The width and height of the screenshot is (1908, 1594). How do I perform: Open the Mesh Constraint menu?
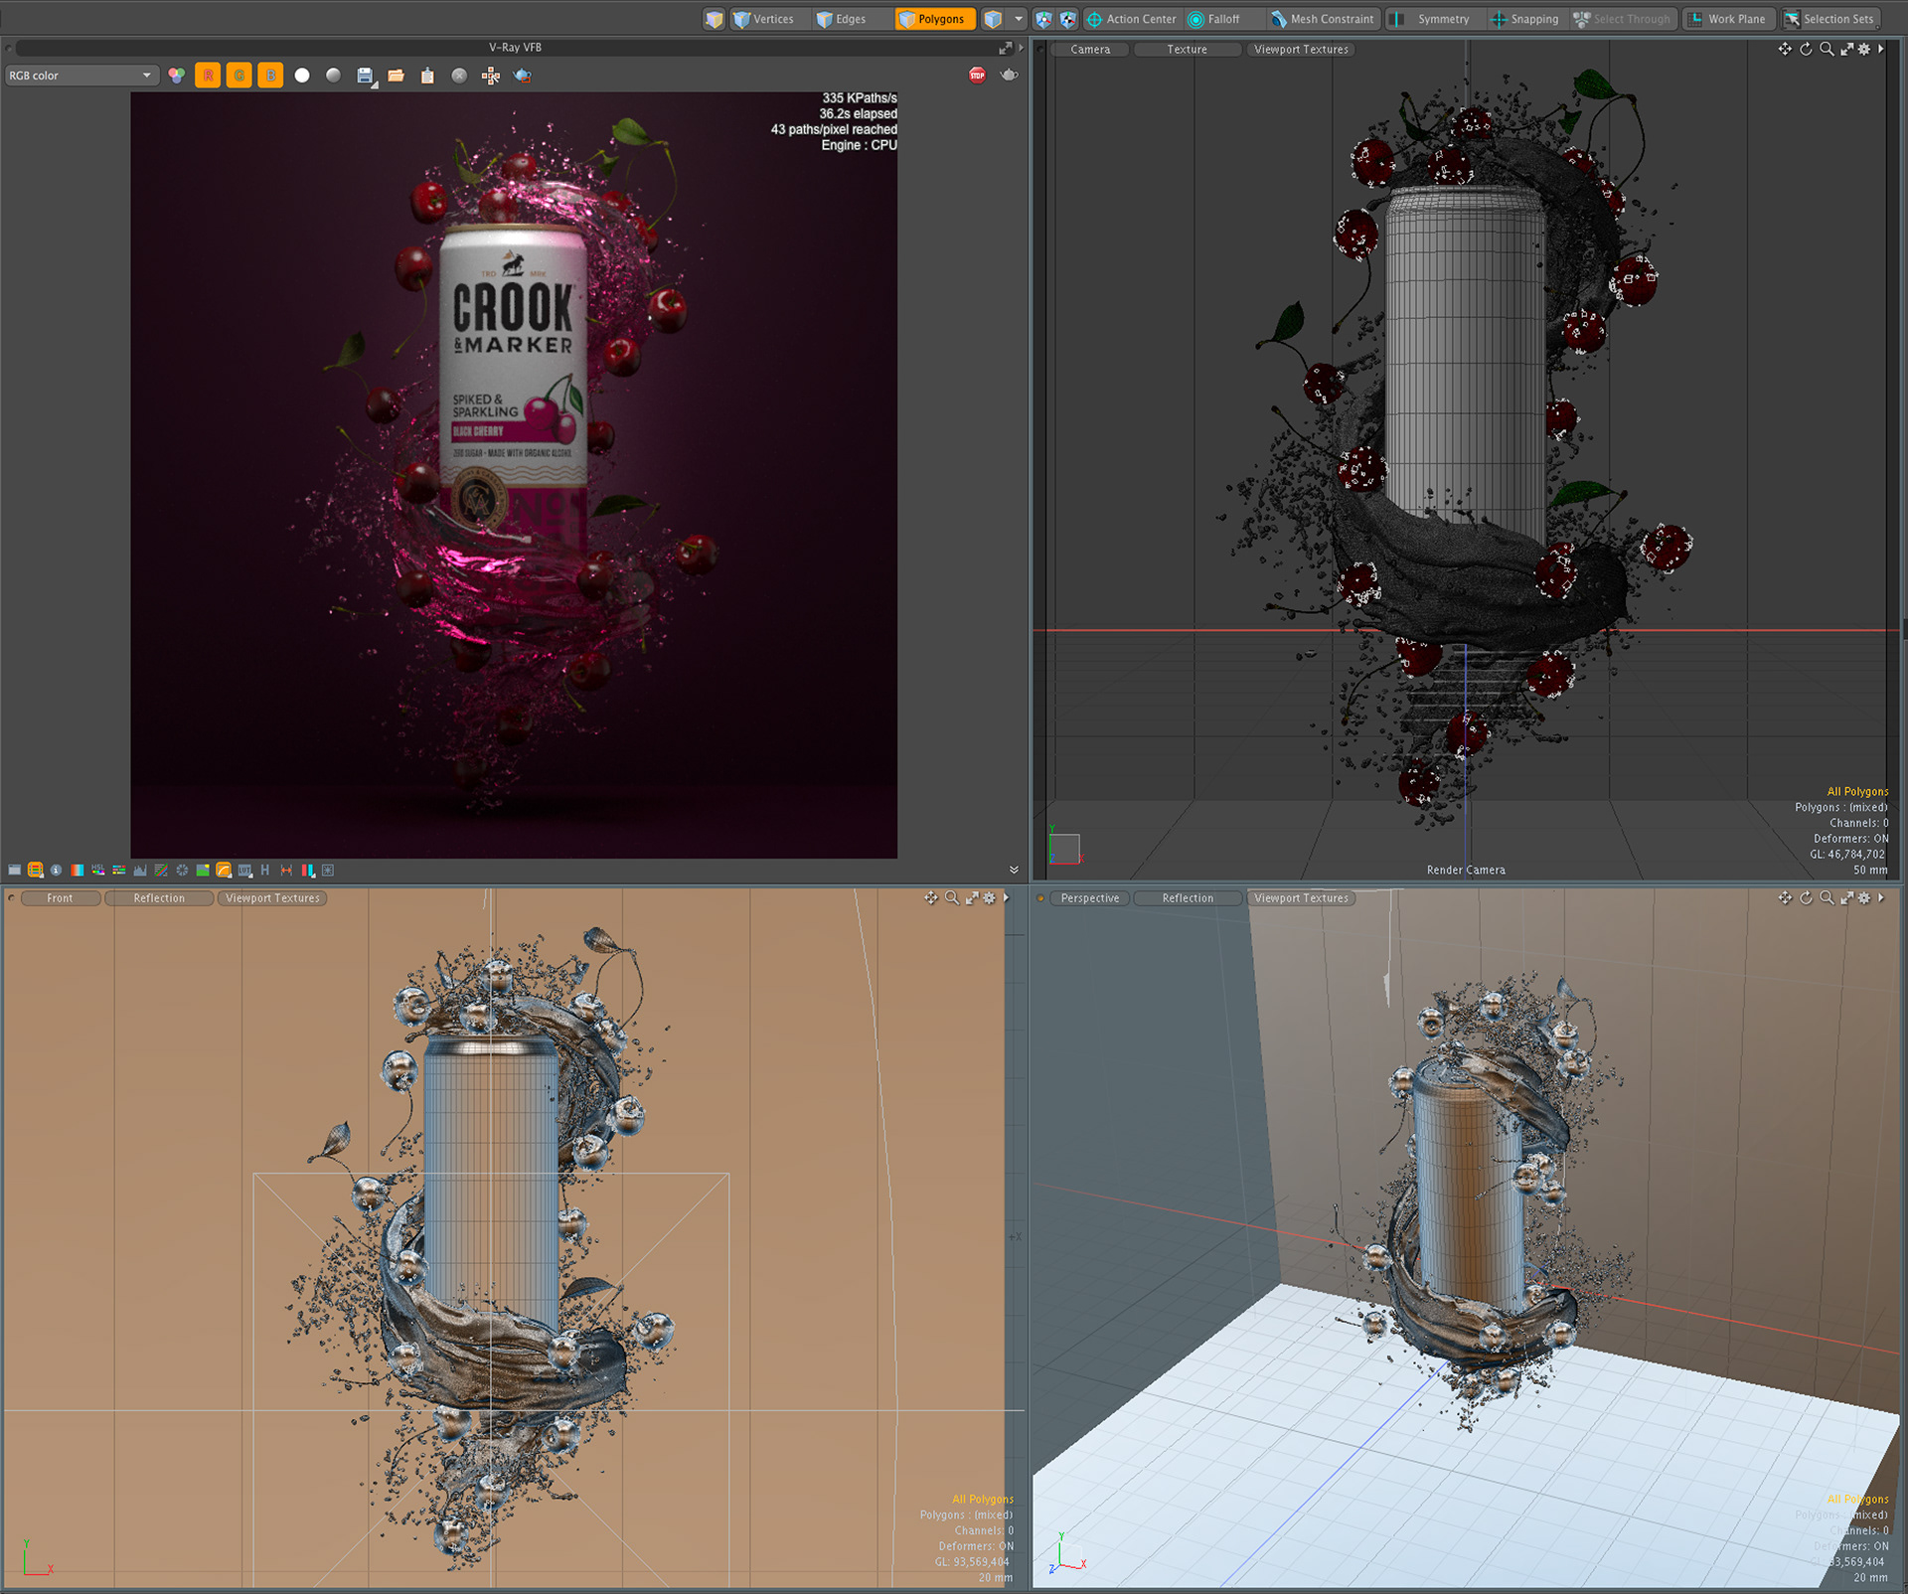(x=1323, y=19)
